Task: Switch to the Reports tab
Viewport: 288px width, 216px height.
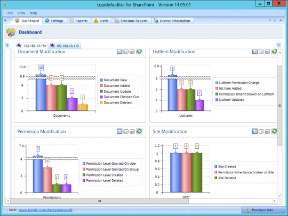Action: (x=78, y=21)
